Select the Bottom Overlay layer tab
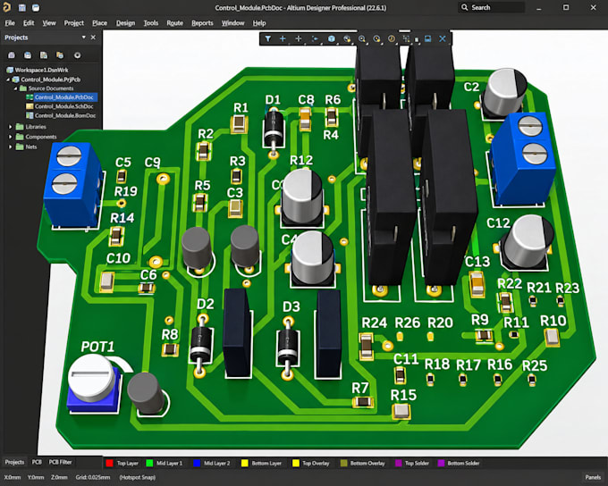The width and height of the screenshot is (608, 486). [x=363, y=463]
